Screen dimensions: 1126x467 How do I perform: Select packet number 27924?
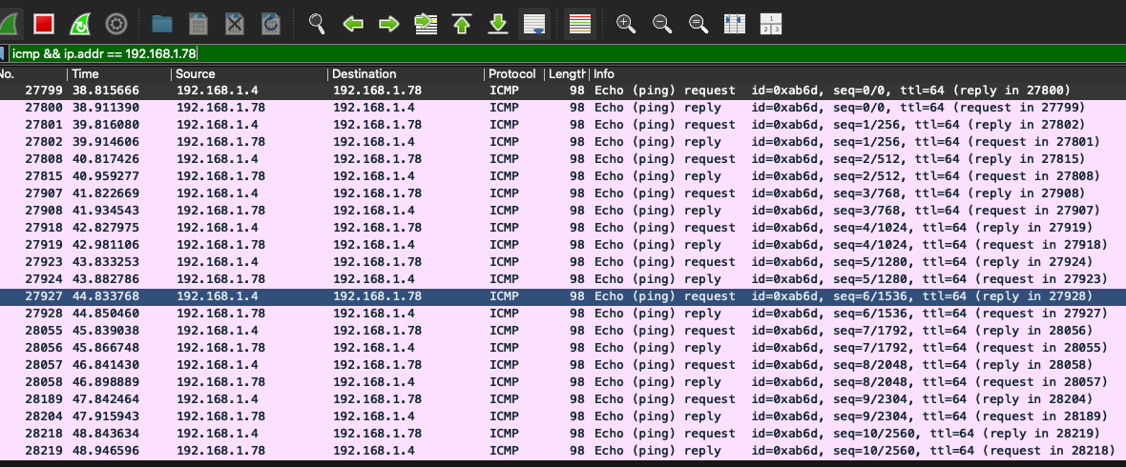[x=563, y=279]
